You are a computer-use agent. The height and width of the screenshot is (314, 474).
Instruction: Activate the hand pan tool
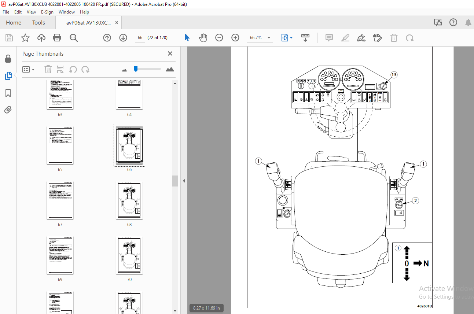[x=203, y=38]
